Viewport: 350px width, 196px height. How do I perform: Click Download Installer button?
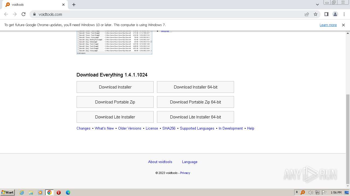point(115,87)
